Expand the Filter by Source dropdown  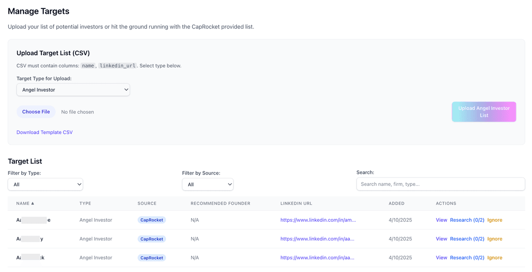207,184
